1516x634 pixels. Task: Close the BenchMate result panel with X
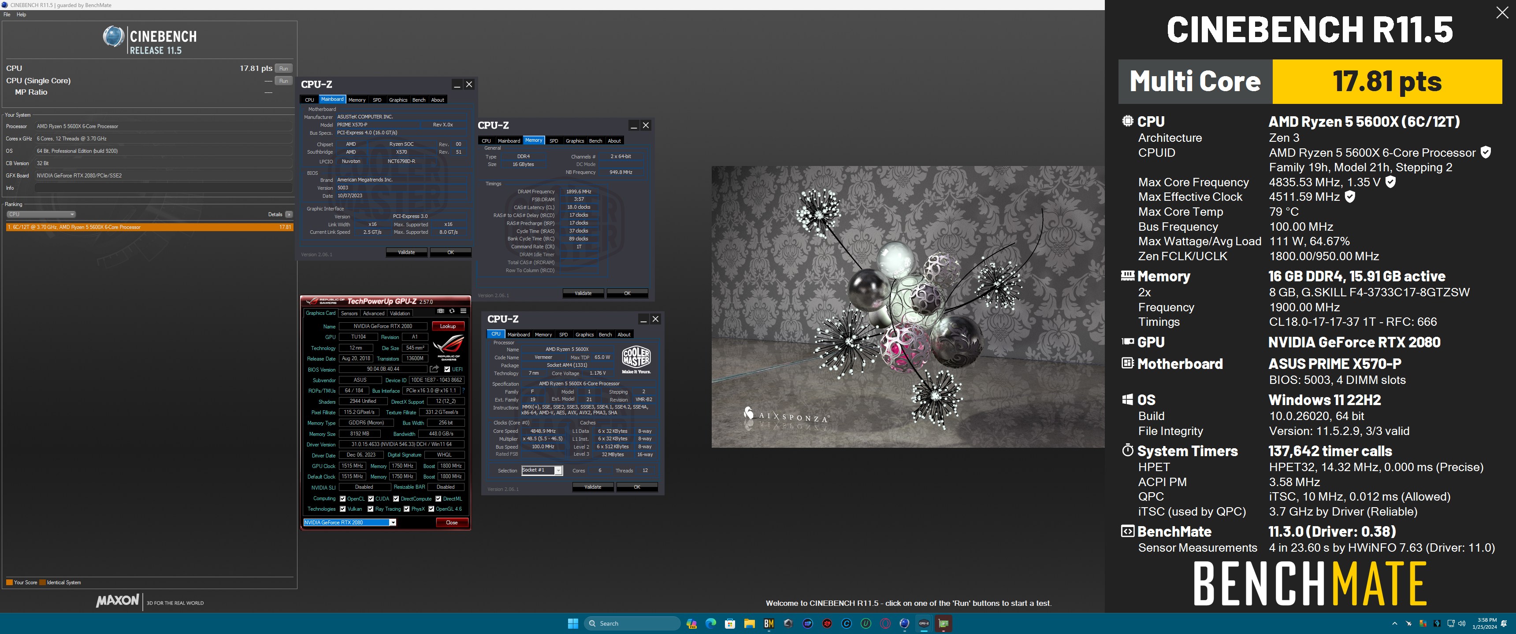(x=1502, y=13)
